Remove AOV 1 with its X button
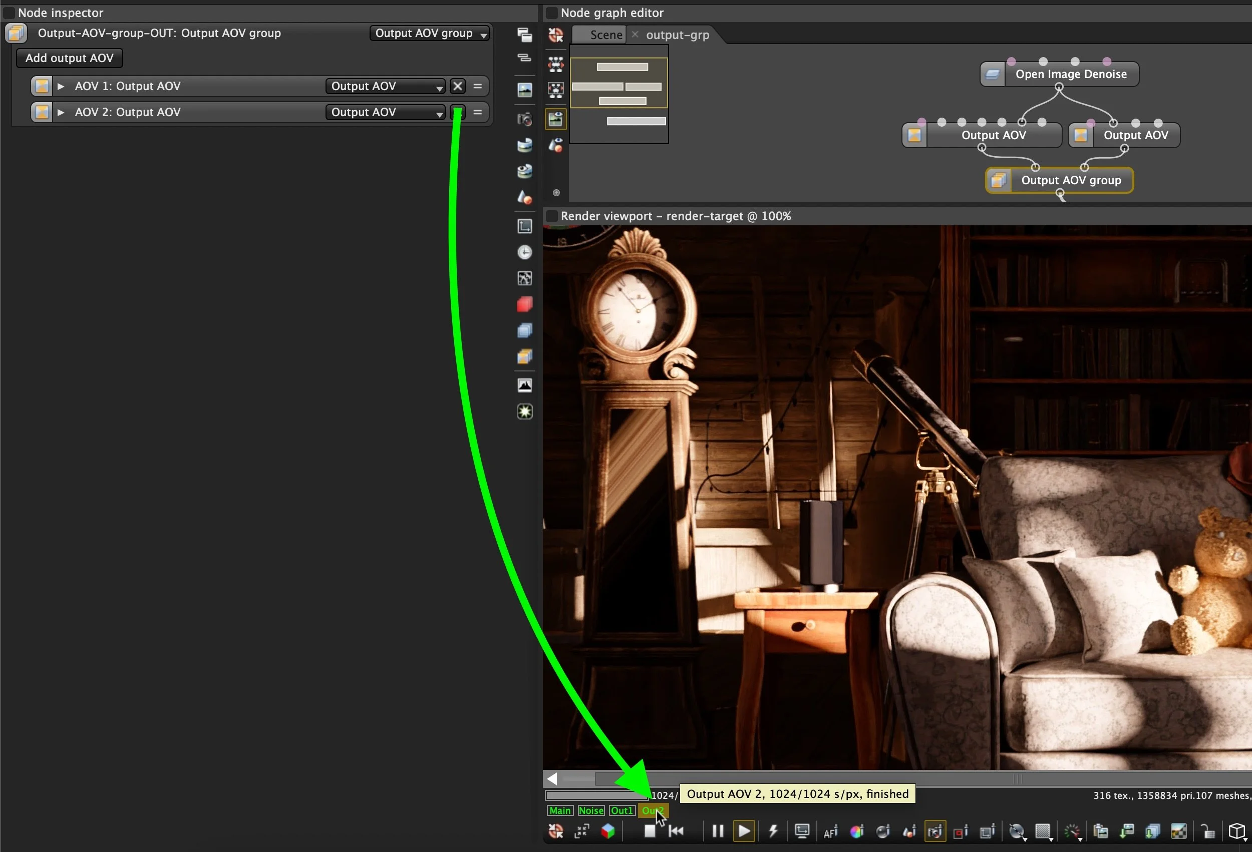This screenshot has width=1252, height=852. [457, 86]
